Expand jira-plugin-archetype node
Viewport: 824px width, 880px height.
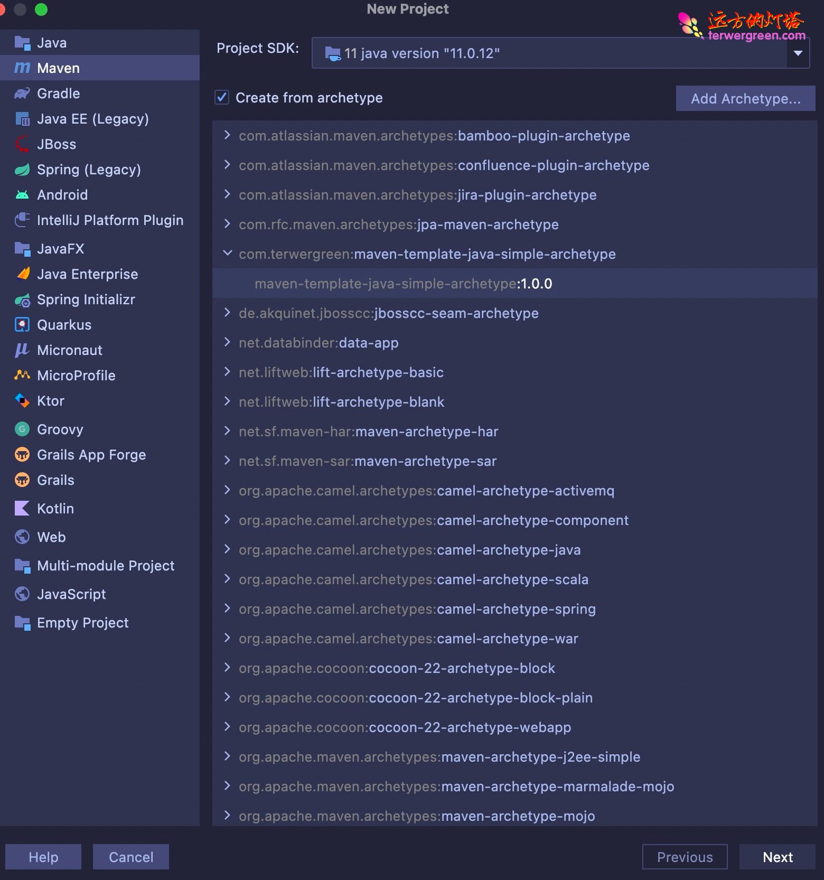tap(227, 194)
